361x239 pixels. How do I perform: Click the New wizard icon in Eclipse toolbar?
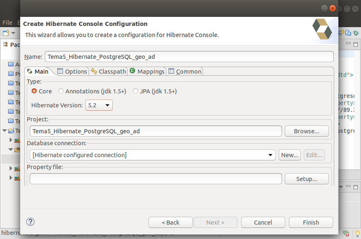click(6, 33)
